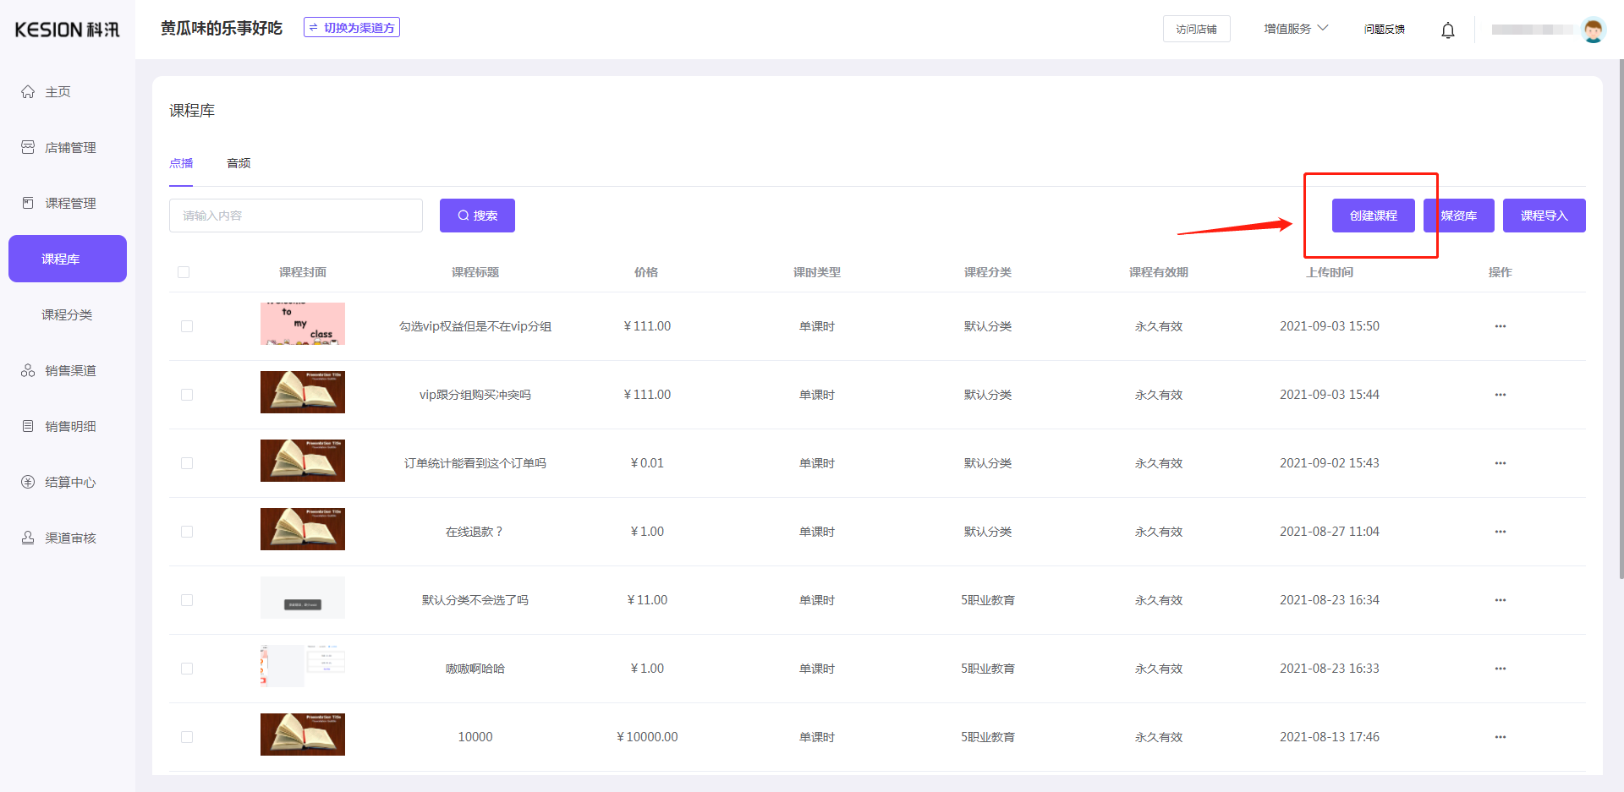
Task: Focus the 请输入内容 search input field
Action: 296,216
